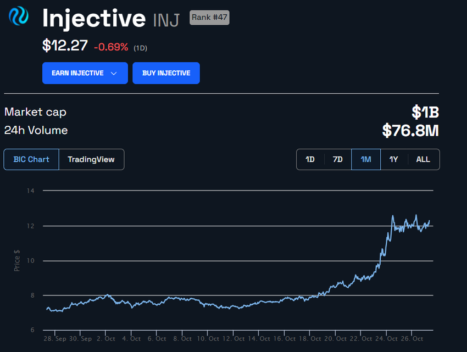The image size is (467, 352).
Task: Select the 1D timeframe
Action: (310, 159)
